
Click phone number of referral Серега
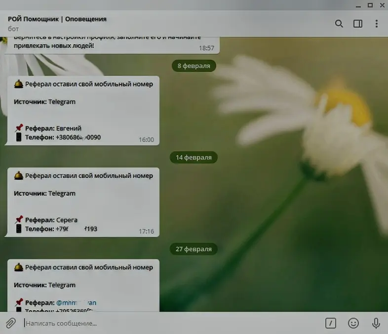[77, 229]
